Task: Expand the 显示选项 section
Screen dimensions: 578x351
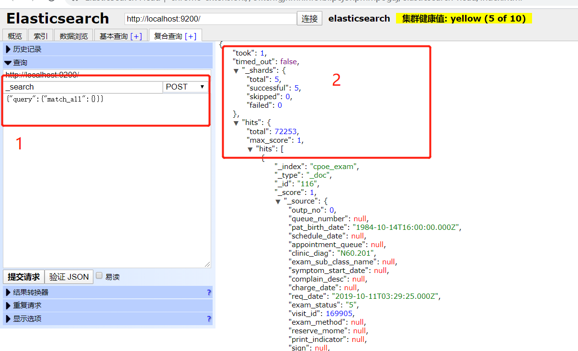Action: (x=108, y=319)
